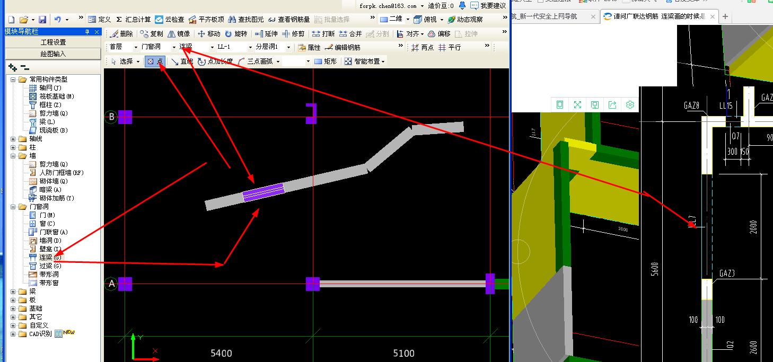Viewport: 773px width, 362px height.
Task: Start 云检查 cloud check
Action: pyautogui.click(x=170, y=20)
